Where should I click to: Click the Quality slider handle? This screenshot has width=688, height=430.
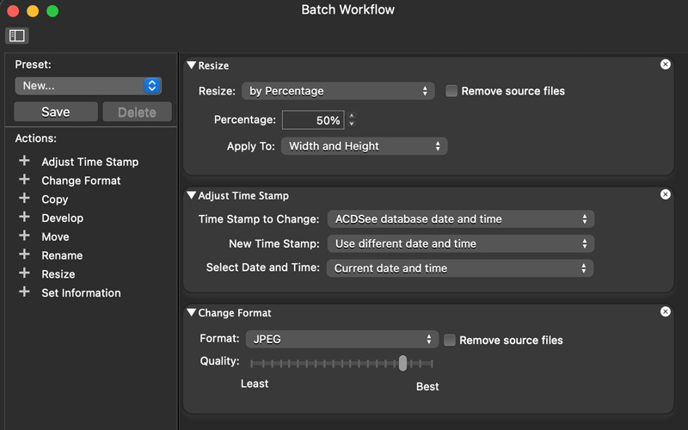[x=402, y=363]
